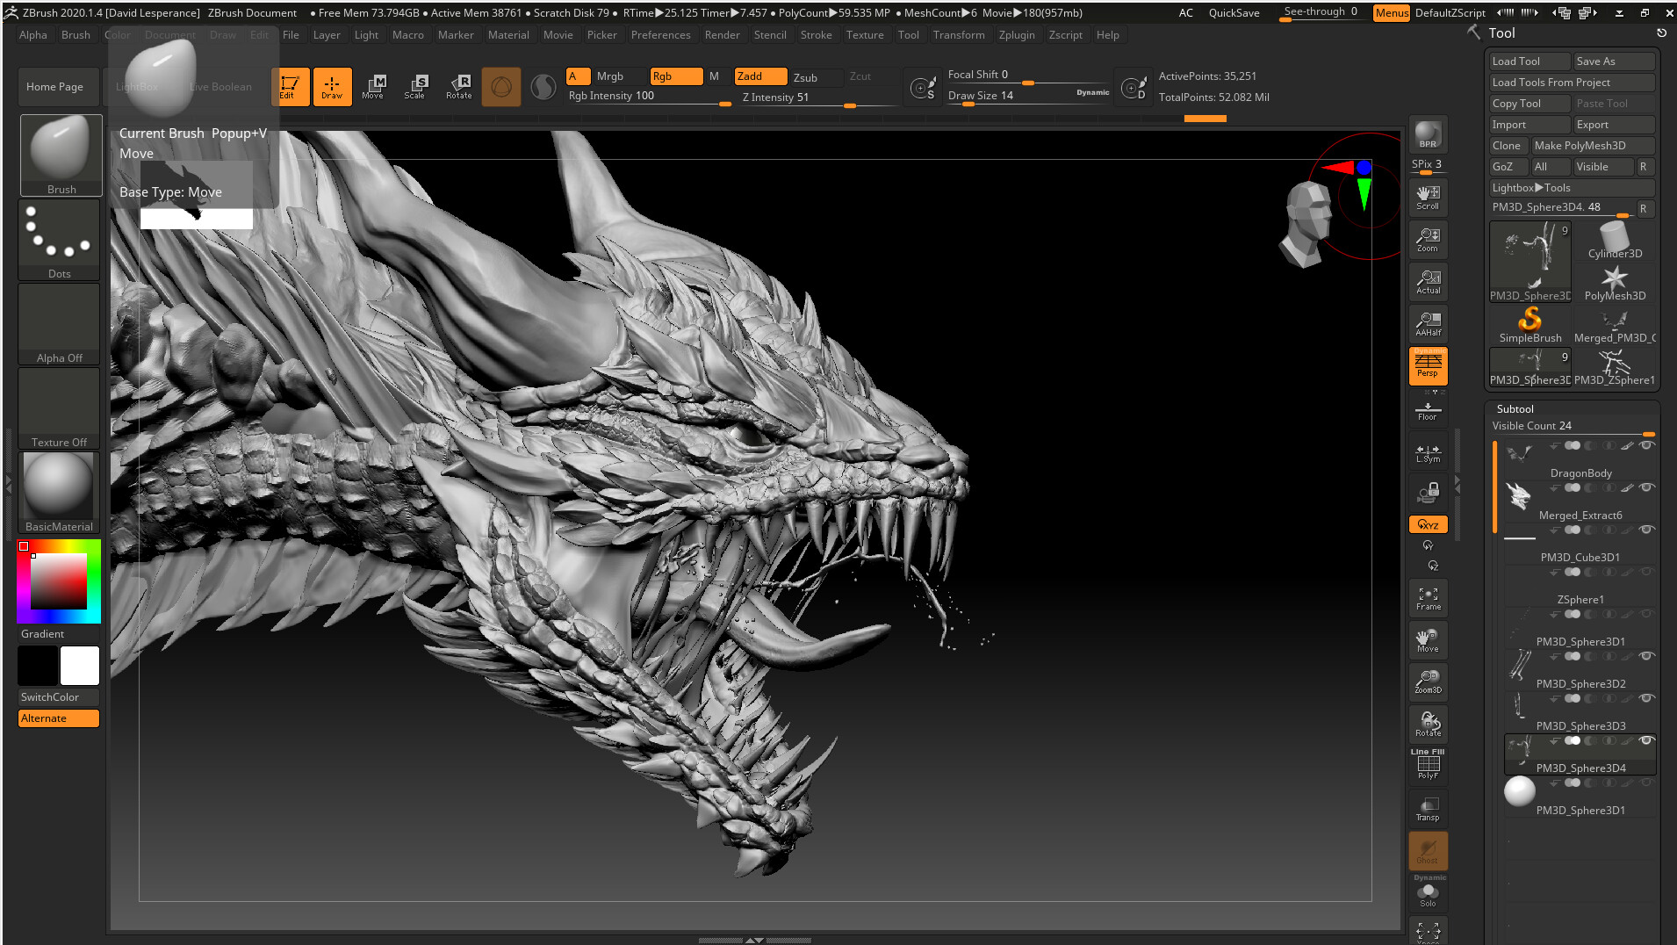This screenshot has height=945, width=1677.
Task: Toggle visibility eye of PM3D_Sphere3D4 subtool
Action: pos(1647,740)
